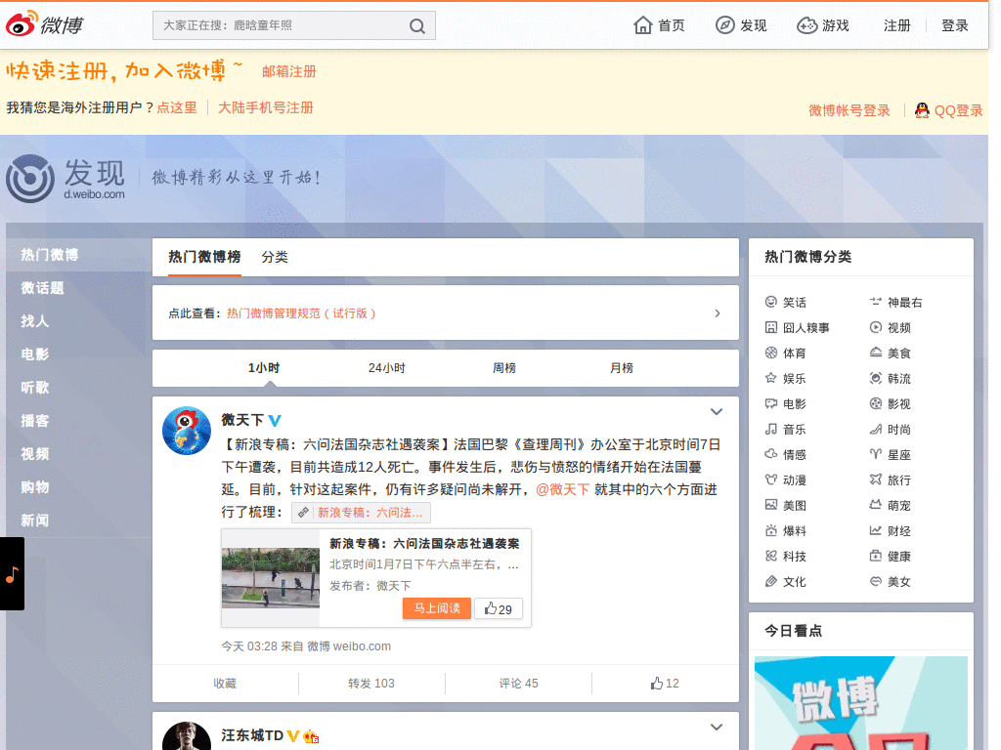1001x750 pixels.
Task: Select the 1小时 ranking tab
Action: pos(264,368)
